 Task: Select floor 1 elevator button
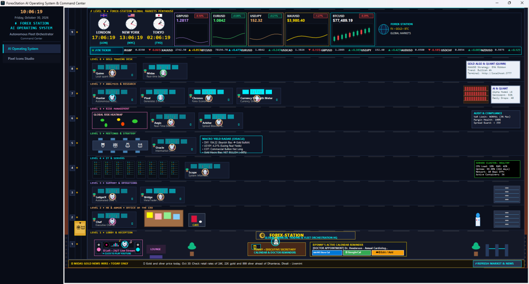72,244
